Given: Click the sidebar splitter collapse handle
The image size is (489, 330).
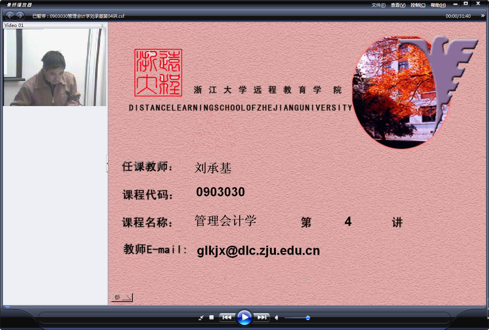Looking at the screenshot, I should point(107,164).
